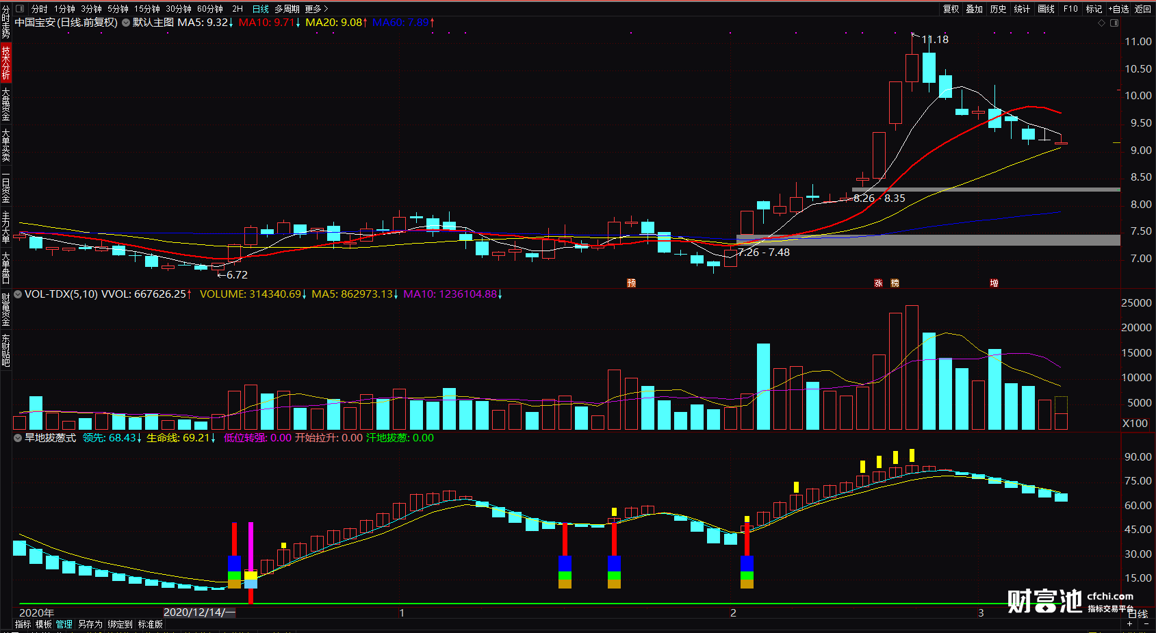The image size is (1156, 633).
Task: Click the 6.72 low price label
Action: pyautogui.click(x=237, y=275)
